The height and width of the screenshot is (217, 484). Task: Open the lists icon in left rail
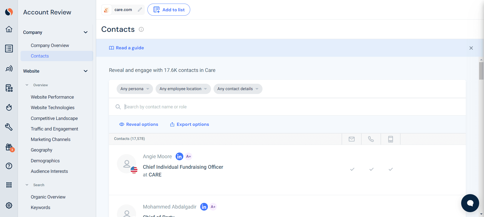pos(9,49)
